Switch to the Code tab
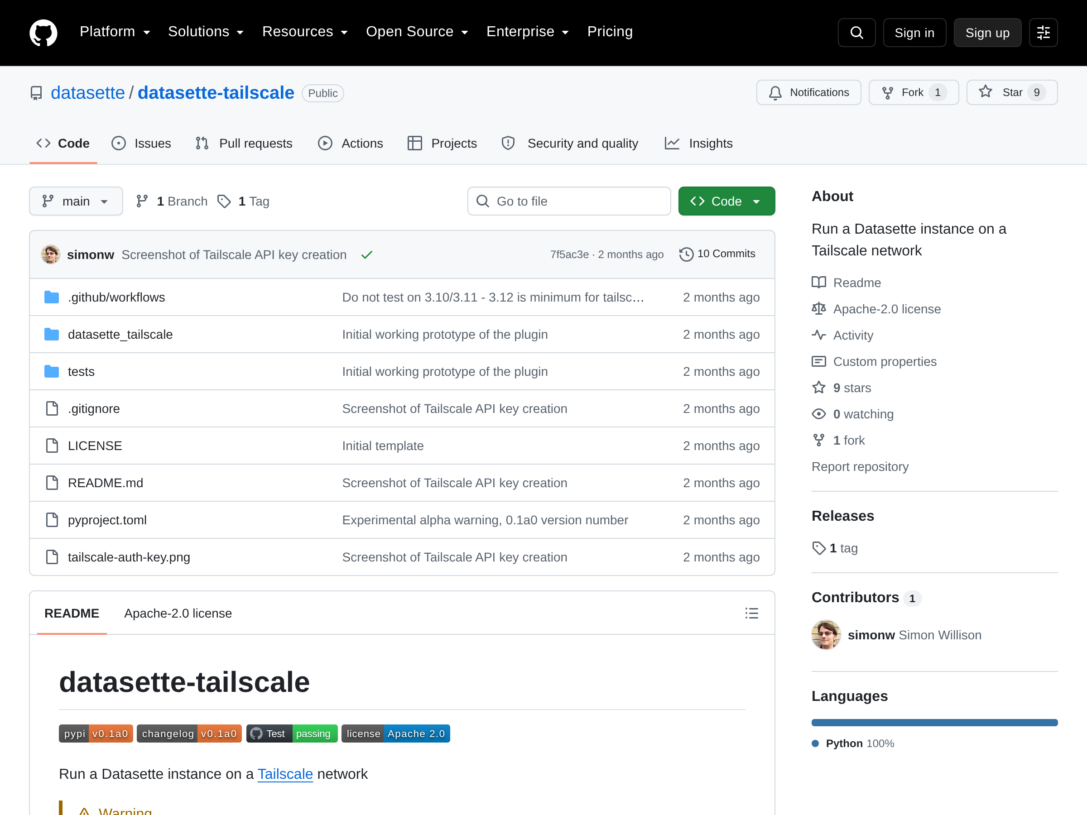The width and height of the screenshot is (1087, 815). tap(63, 144)
